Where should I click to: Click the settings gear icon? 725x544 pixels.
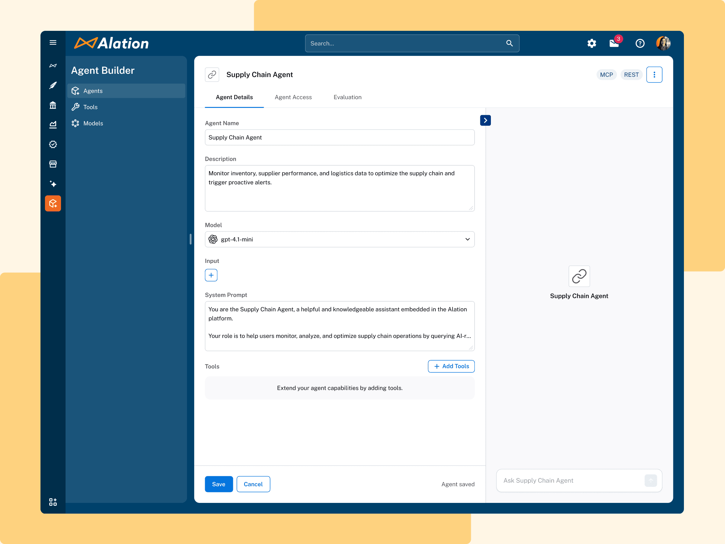591,43
